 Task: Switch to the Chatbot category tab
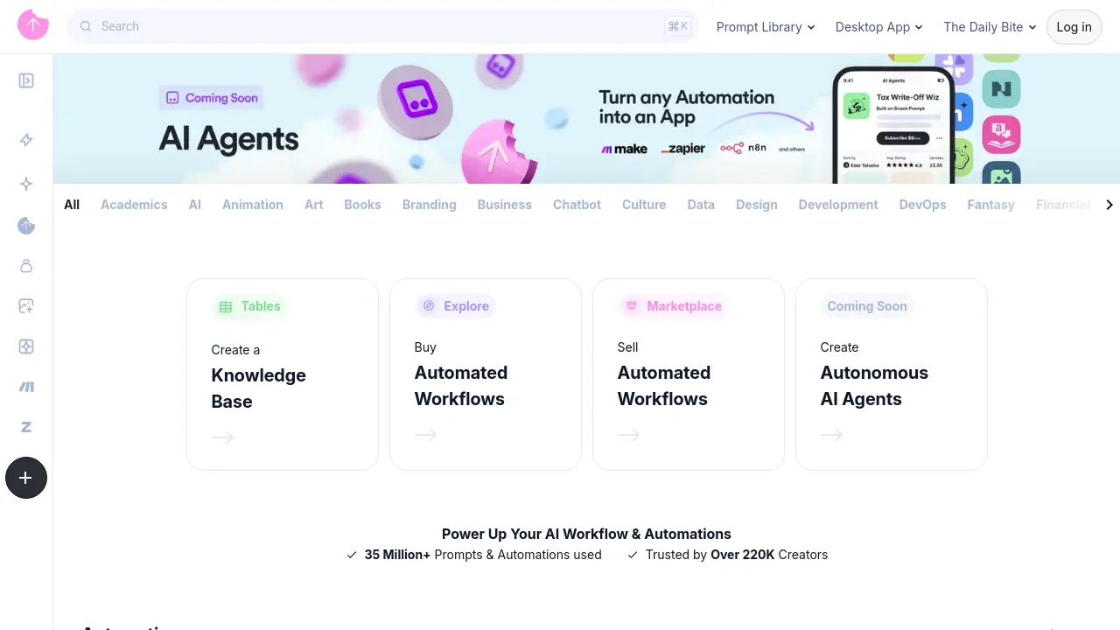point(577,205)
